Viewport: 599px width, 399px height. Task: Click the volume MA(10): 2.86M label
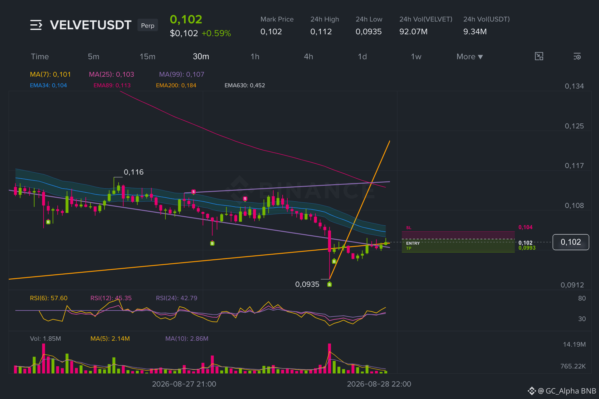point(187,339)
